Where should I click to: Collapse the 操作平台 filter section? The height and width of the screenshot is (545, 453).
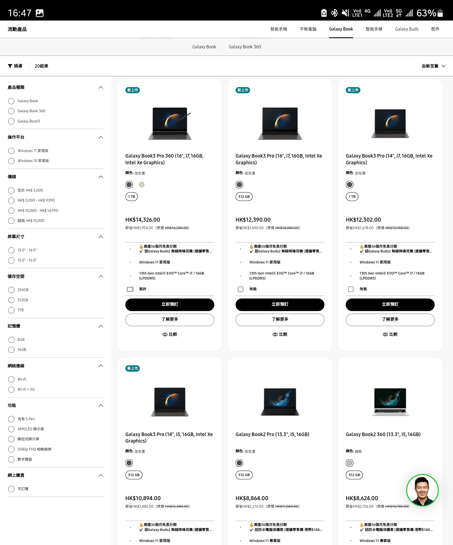(x=101, y=137)
